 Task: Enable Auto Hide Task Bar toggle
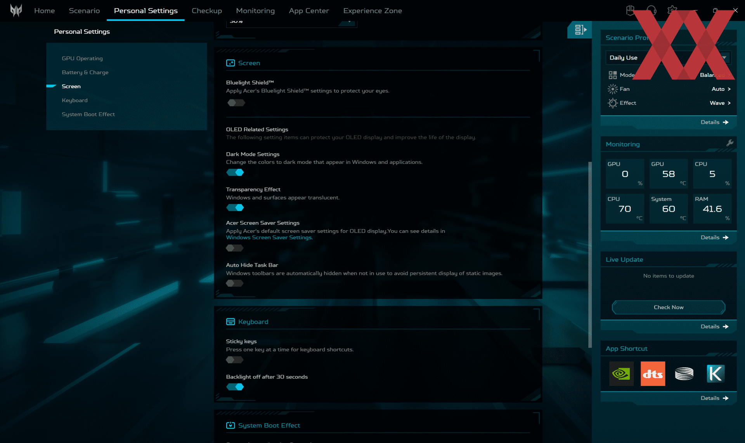[x=235, y=283]
